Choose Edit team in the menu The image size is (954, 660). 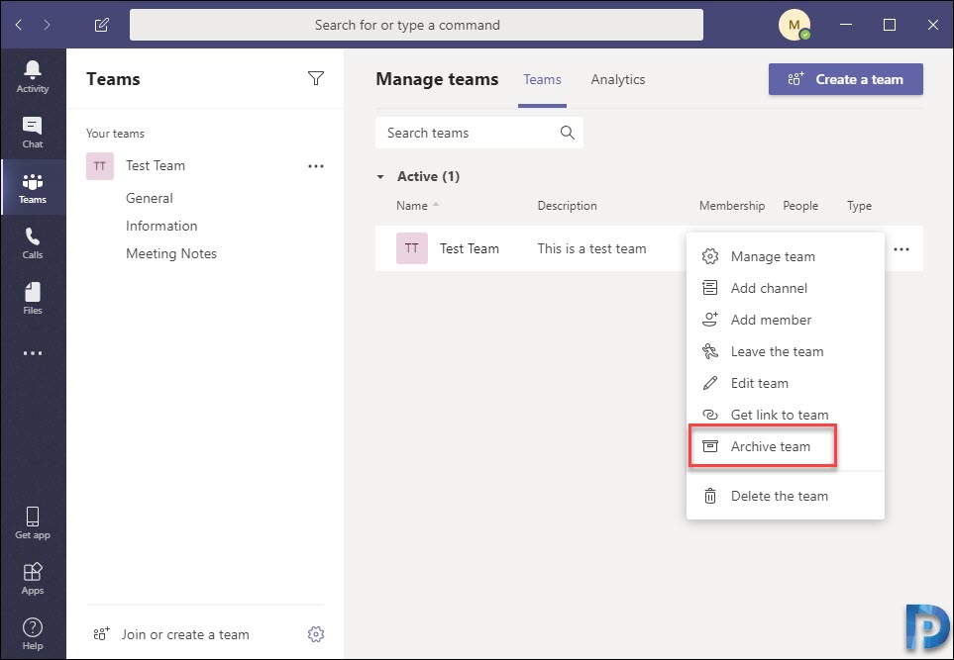click(x=785, y=383)
